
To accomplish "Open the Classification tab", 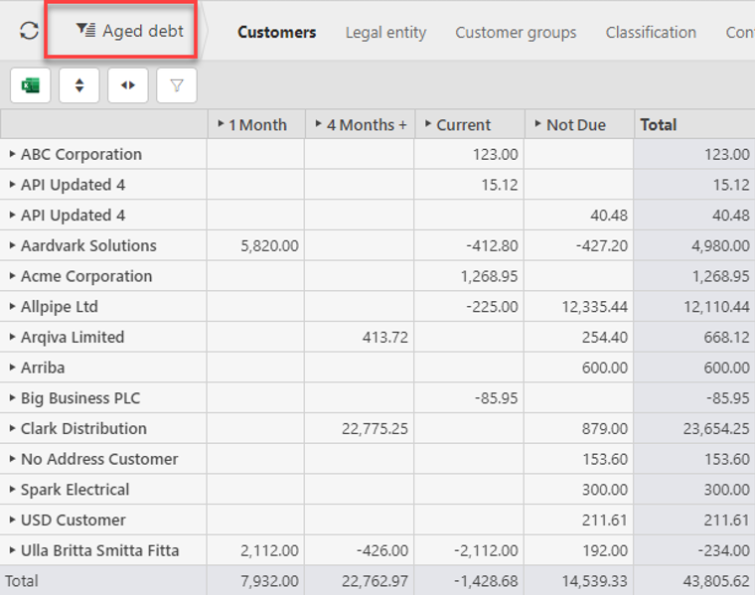I will click(x=651, y=33).
